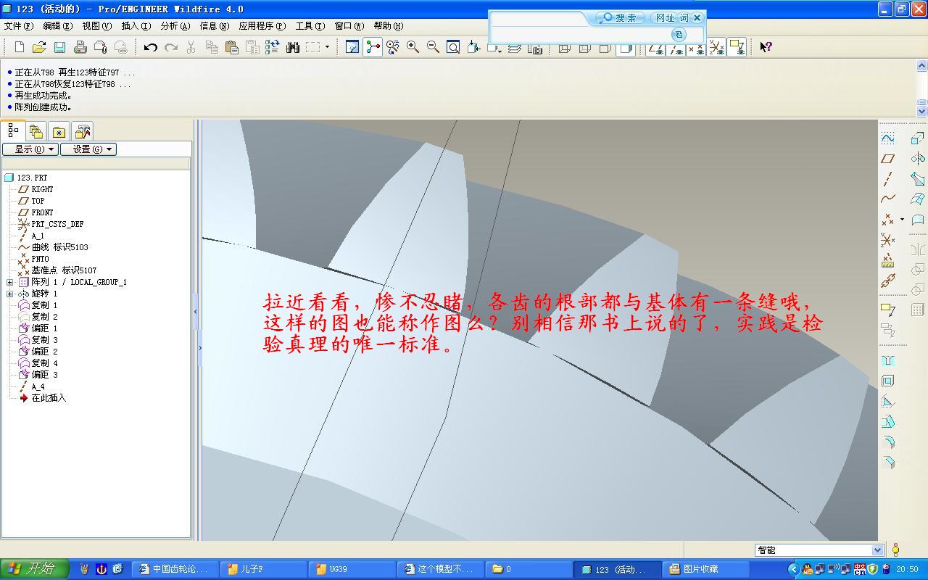The image size is (928, 580).
Task: Select the Revolve tool
Action: pos(918,158)
